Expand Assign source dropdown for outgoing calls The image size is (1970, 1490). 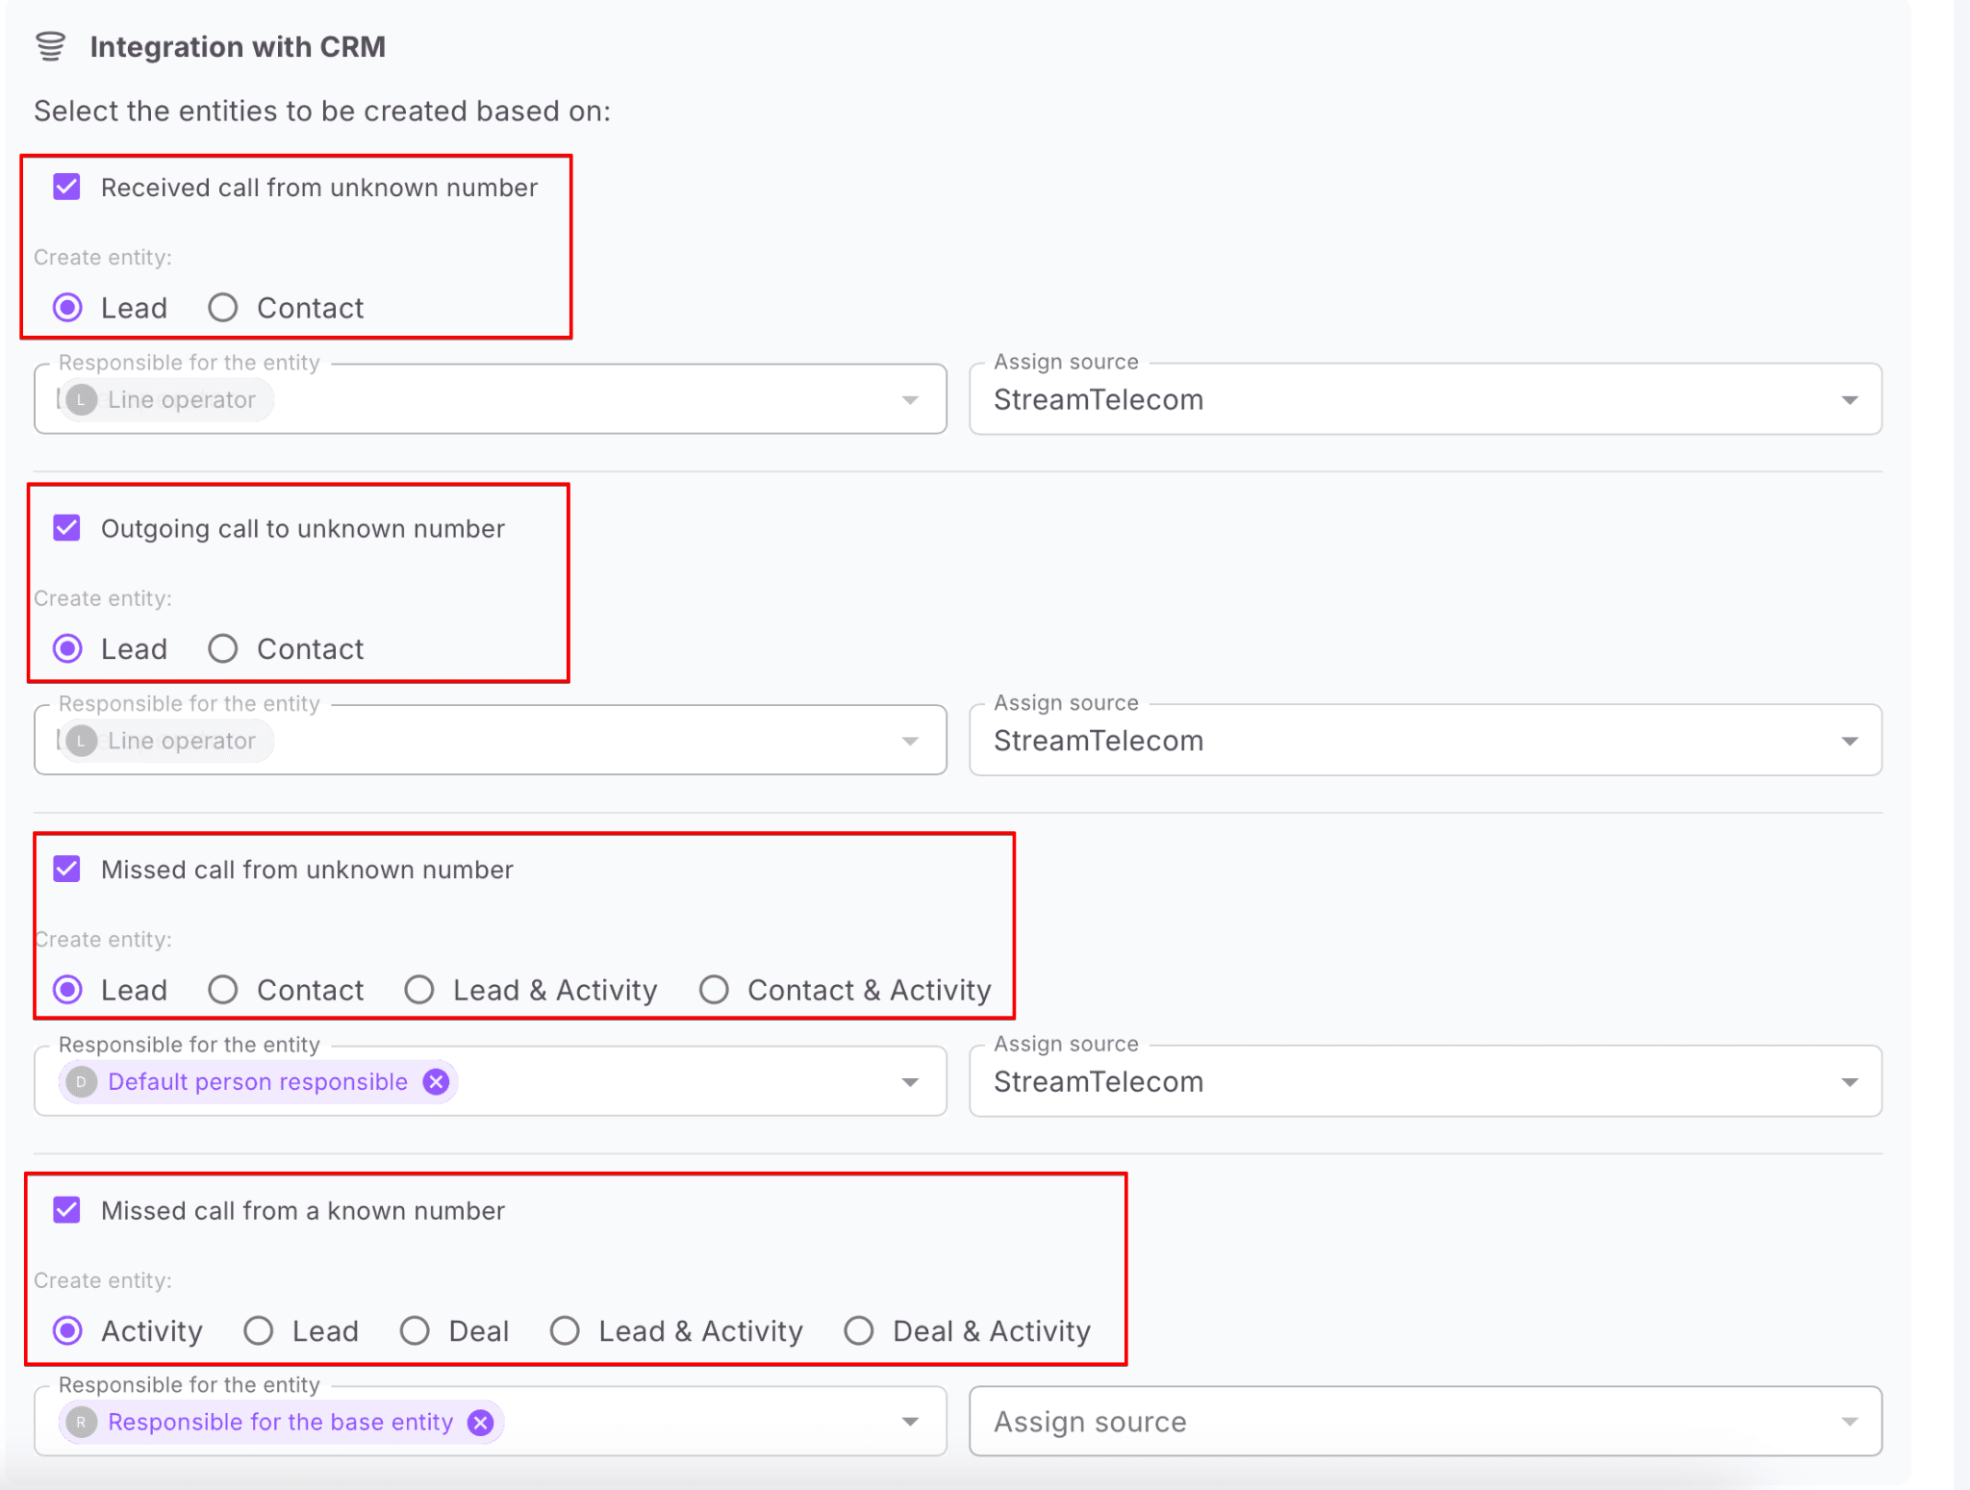click(x=1849, y=742)
